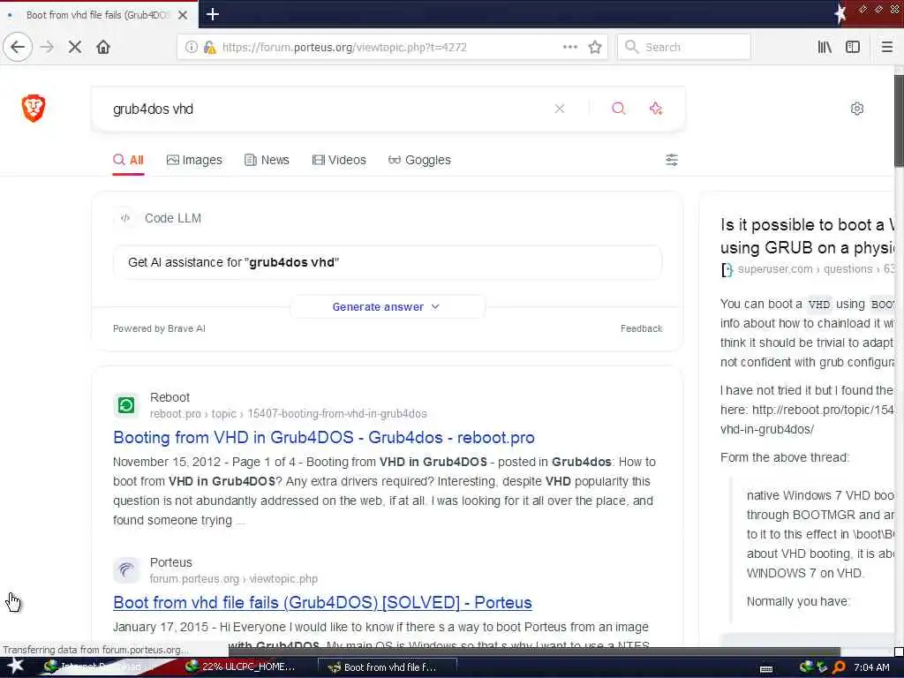Open the Firefox hamburger menu
Screen dimensions: 904x678
[886, 47]
